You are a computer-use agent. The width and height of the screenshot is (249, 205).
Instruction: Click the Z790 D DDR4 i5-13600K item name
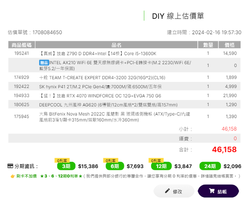tap(98, 54)
